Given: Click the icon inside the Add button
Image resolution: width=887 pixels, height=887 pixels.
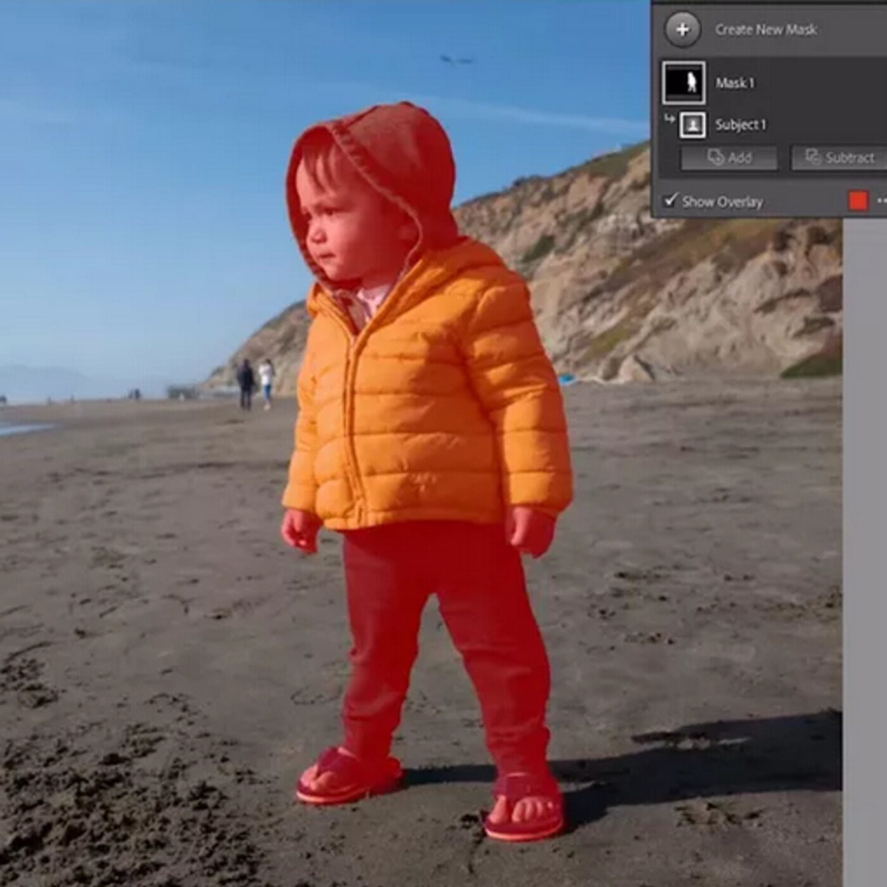Looking at the screenshot, I should (x=715, y=157).
